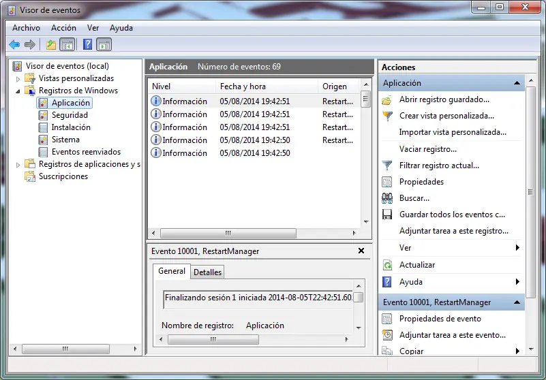Click Adjuntar tarea a este registro

454,231
